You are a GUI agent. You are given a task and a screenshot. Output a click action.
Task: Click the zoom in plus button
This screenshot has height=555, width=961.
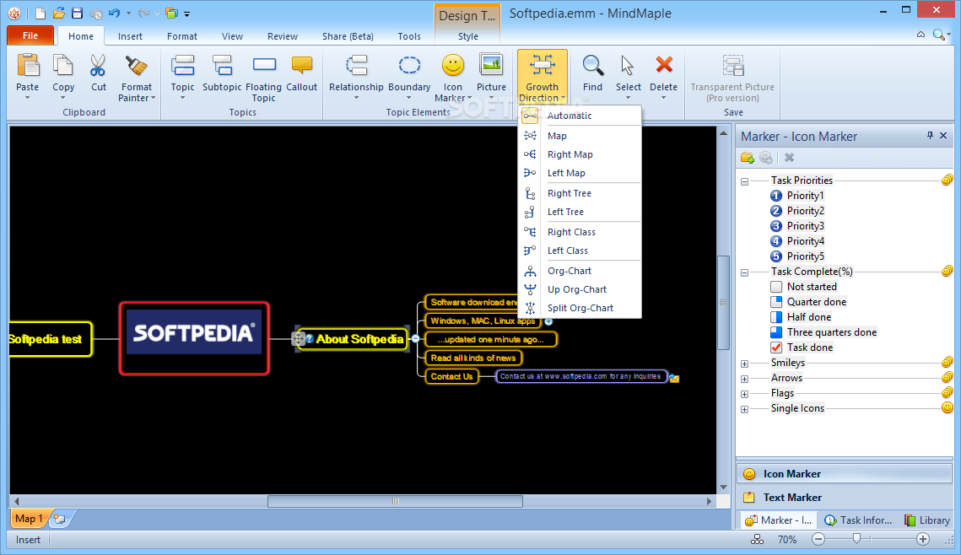click(923, 539)
